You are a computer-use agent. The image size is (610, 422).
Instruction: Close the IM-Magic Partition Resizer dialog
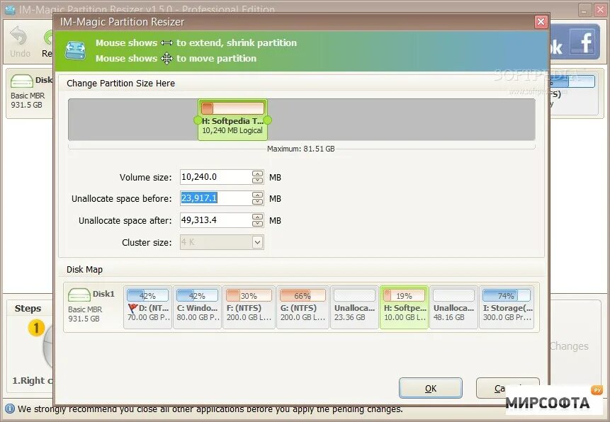541,22
